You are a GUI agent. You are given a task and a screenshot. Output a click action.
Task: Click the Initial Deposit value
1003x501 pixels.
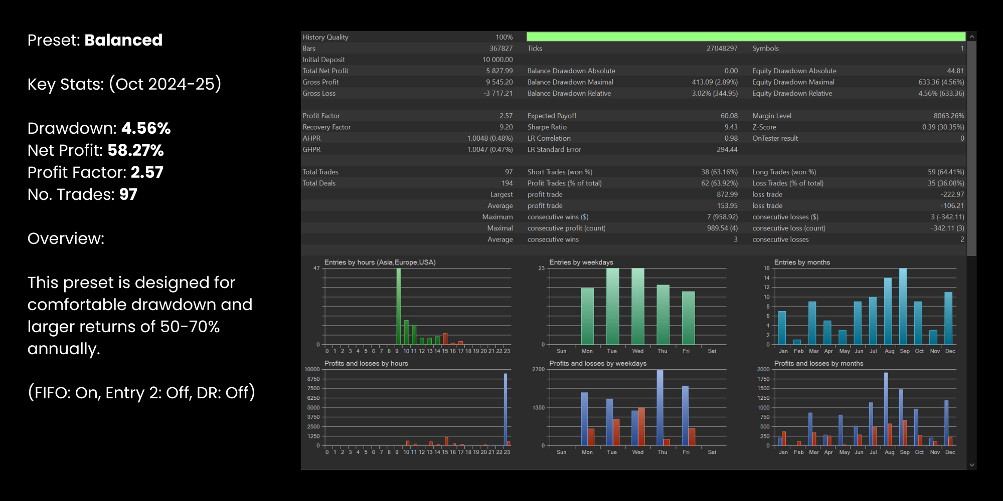pyautogui.click(x=497, y=60)
